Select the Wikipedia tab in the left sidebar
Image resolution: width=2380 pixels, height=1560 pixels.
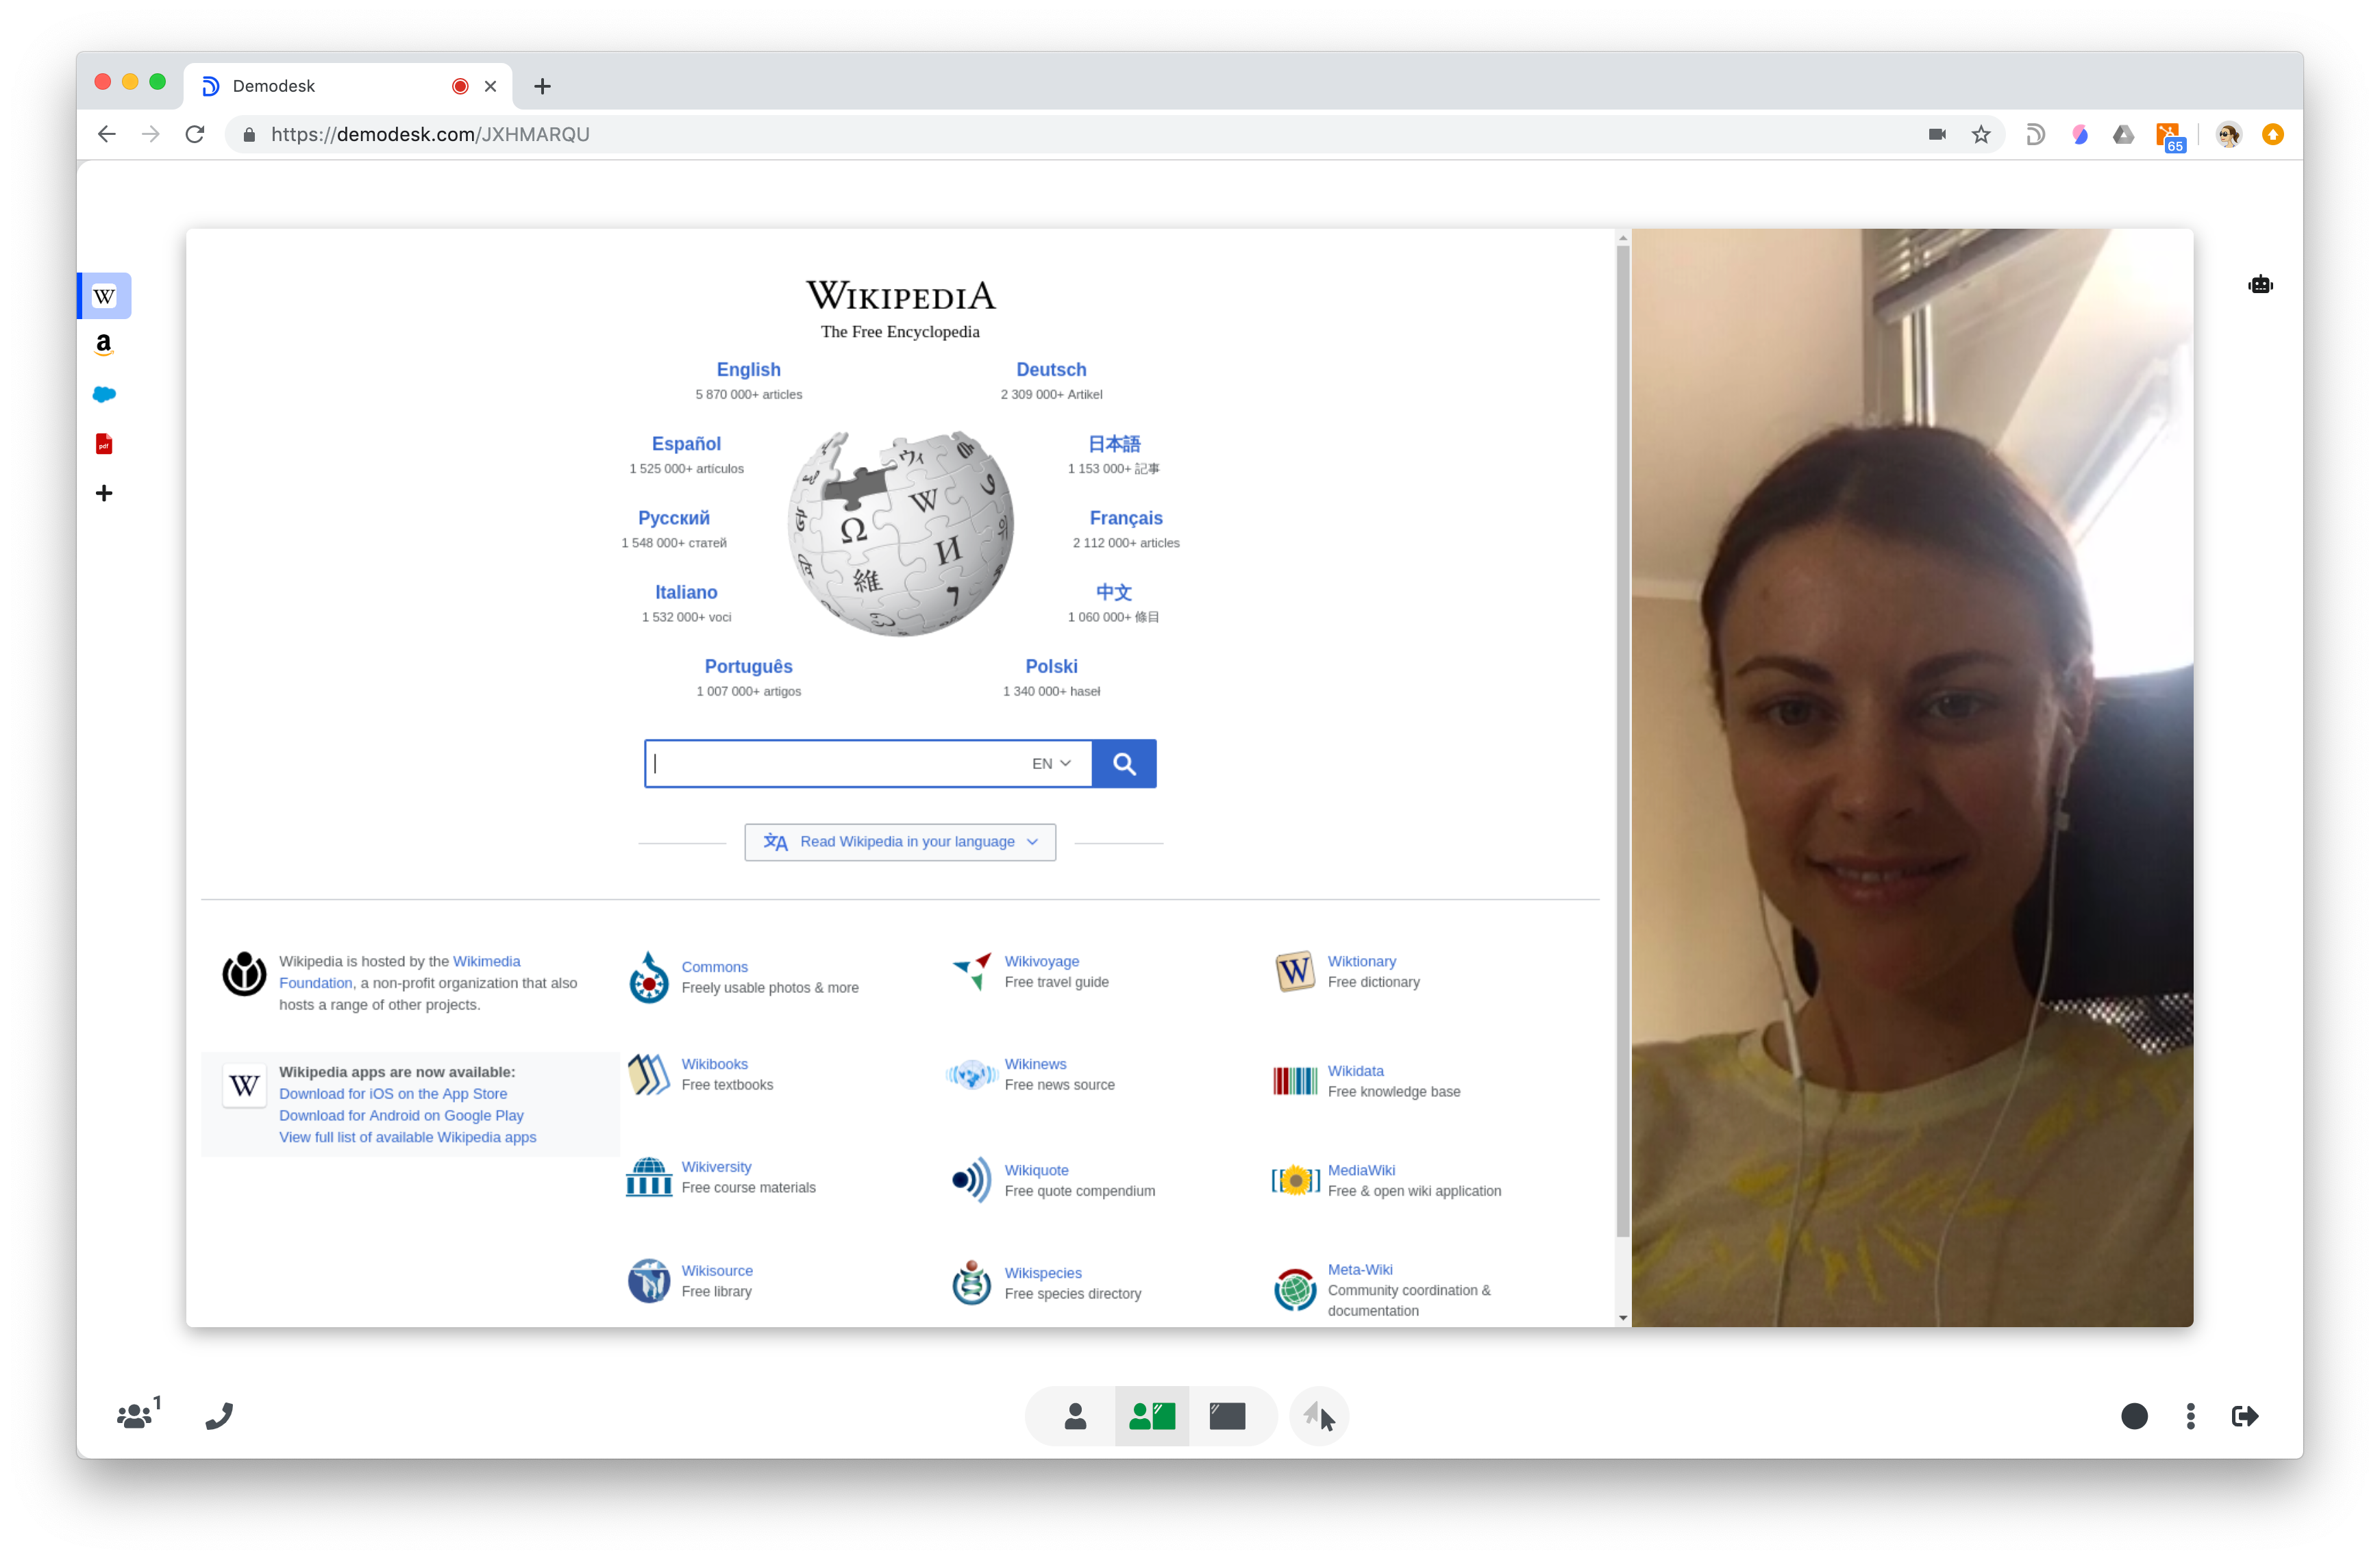[104, 296]
